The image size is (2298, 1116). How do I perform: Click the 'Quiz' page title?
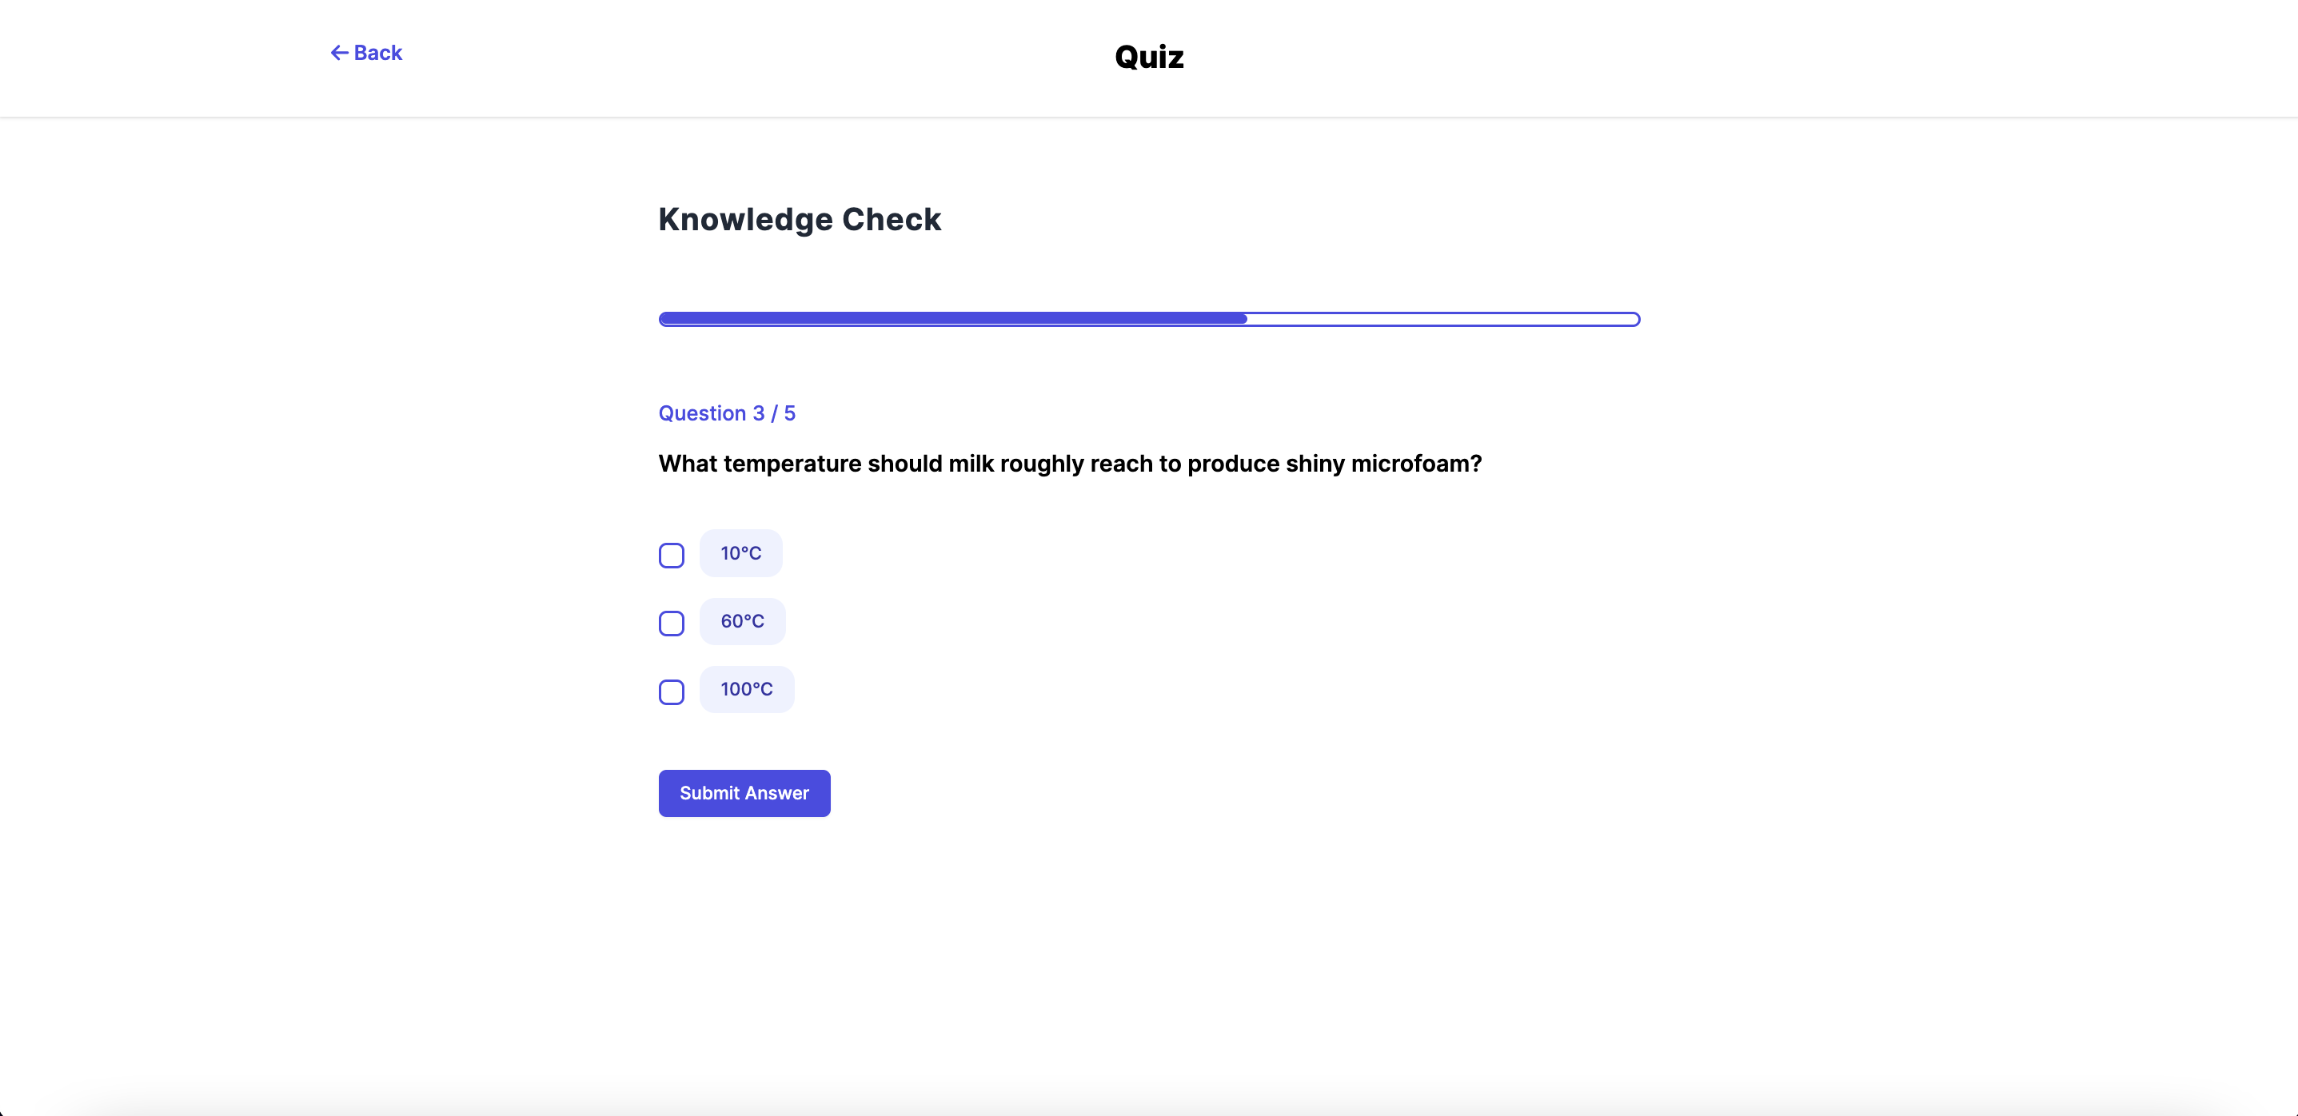1149,57
